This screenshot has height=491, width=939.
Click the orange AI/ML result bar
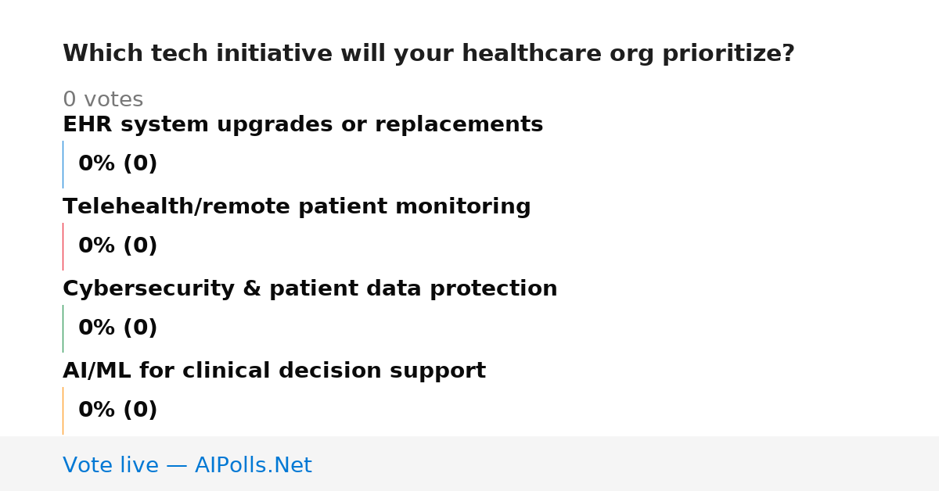63,410
